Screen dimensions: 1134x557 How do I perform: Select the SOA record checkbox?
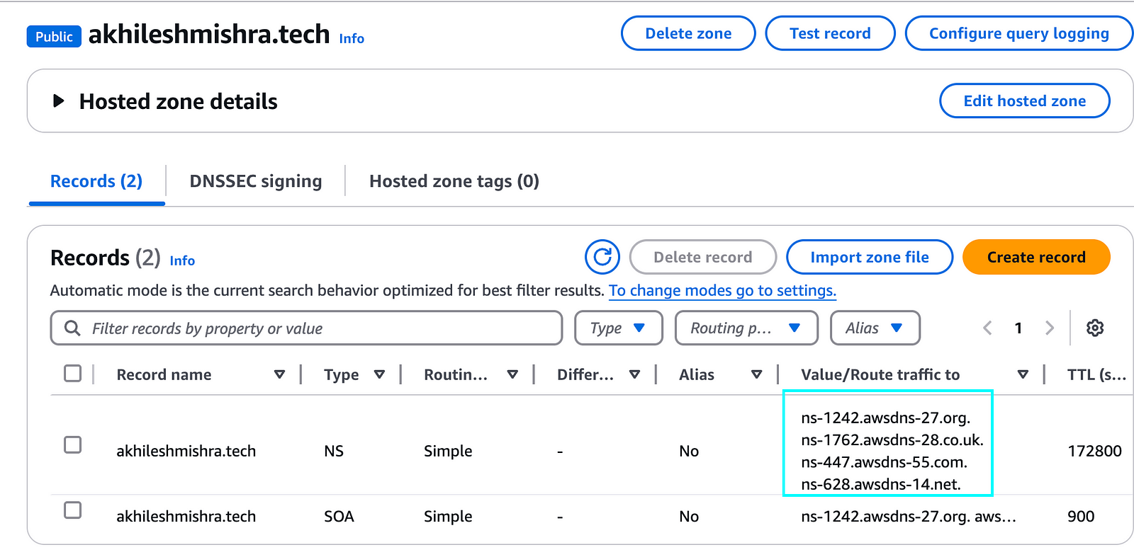[x=72, y=510]
